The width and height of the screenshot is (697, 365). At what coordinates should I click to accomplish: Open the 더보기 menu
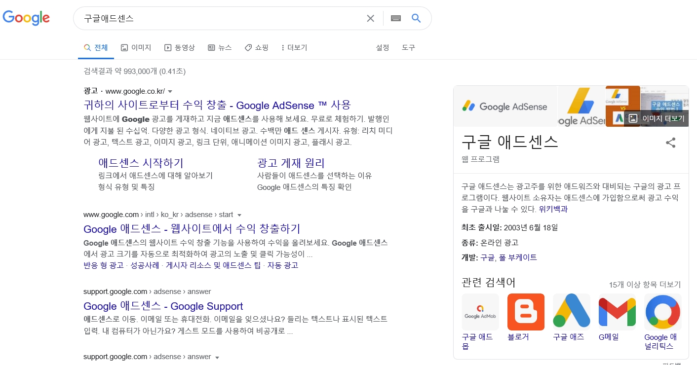point(294,48)
